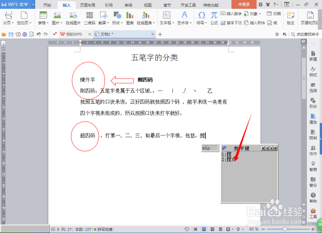Open the 我的WPS document tab
This screenshot has width=322, height=233.
74,34
